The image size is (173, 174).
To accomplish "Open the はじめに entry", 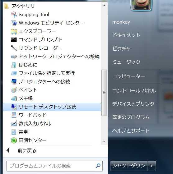I will coord(52,65).
